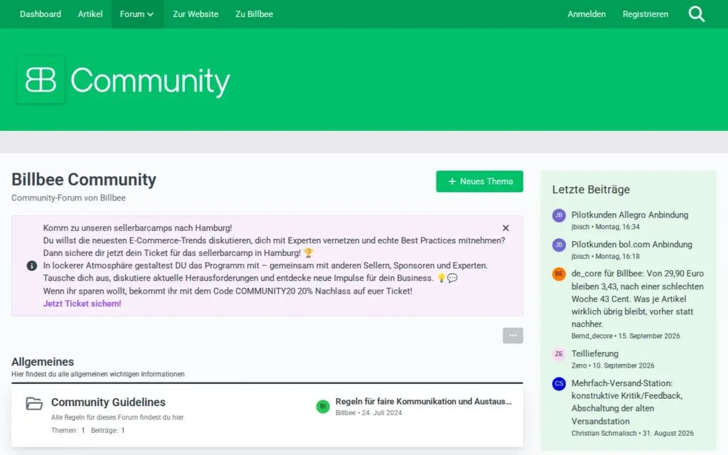
Task: Click author Zeno under Teillieferung
Action: [579, 366]
